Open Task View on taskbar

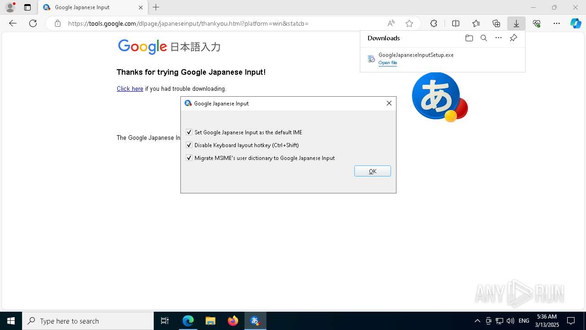[165, 321]
